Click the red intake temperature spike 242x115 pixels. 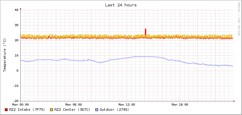point(145,32)
